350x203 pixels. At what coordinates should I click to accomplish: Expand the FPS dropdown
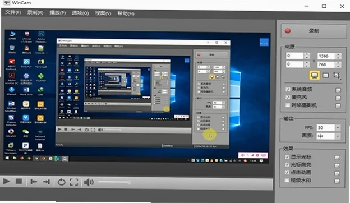point(338,128)
